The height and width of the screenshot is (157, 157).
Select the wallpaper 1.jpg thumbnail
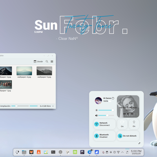(6, 84)
